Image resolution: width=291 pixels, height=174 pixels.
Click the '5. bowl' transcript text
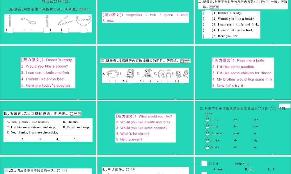click(x=108, y=21)
